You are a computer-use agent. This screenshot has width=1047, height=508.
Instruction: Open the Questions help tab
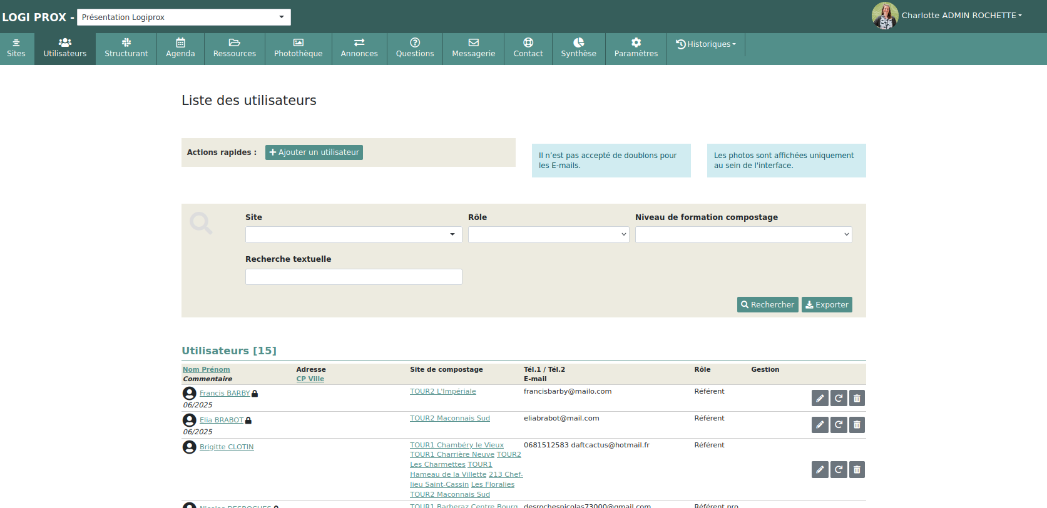pyautogui.click(x=415, y=49)
